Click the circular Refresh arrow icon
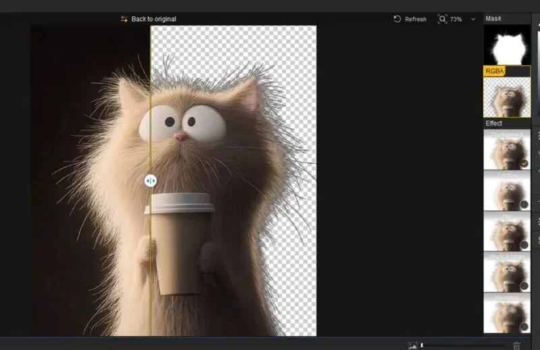The height and width of the screenshot is (350, 540). point(397,20)
